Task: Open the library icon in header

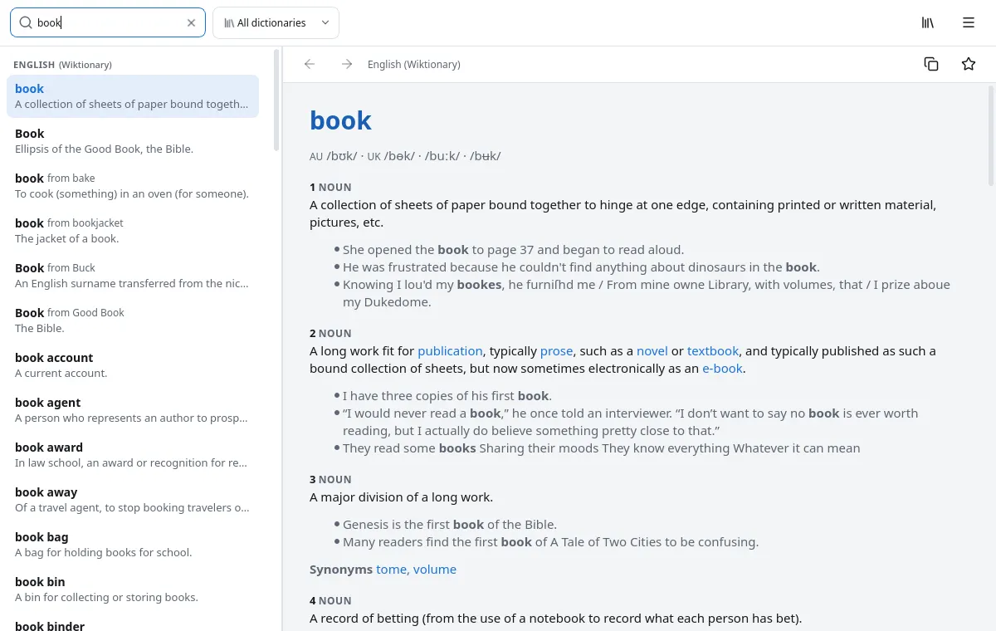Action: tap(928, 23)
